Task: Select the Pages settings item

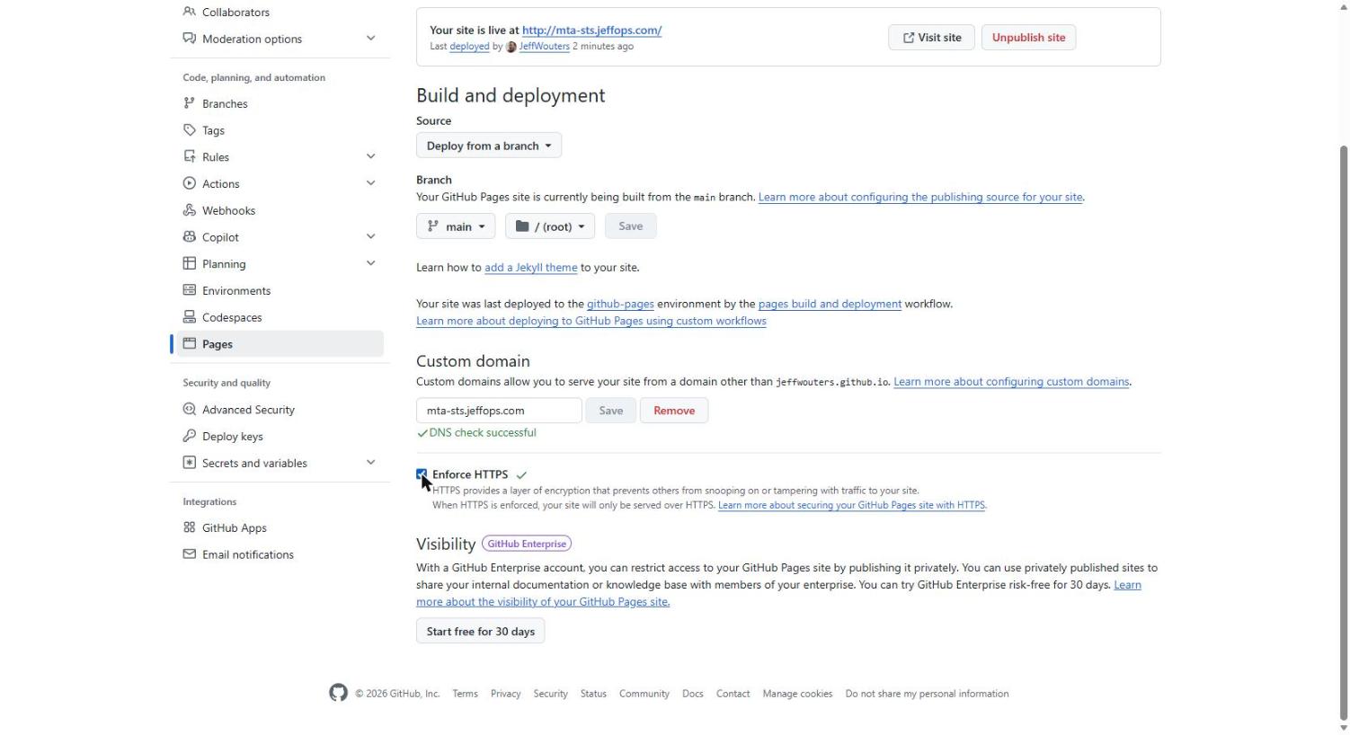Action: [x=278, y=343]
